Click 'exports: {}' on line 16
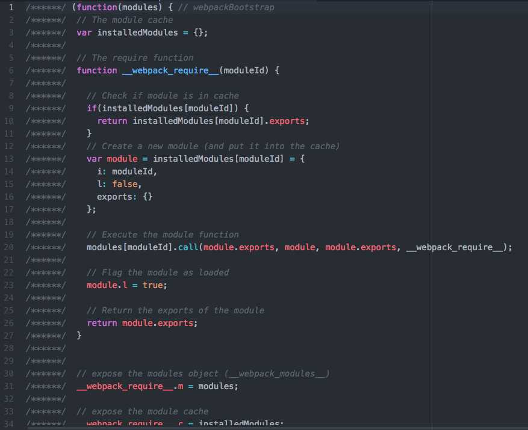The width and height of the screenshot is (528, 430). tap(125, 197)
